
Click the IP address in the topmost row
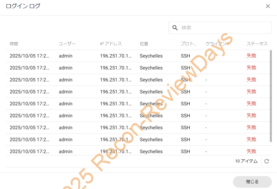116,56
